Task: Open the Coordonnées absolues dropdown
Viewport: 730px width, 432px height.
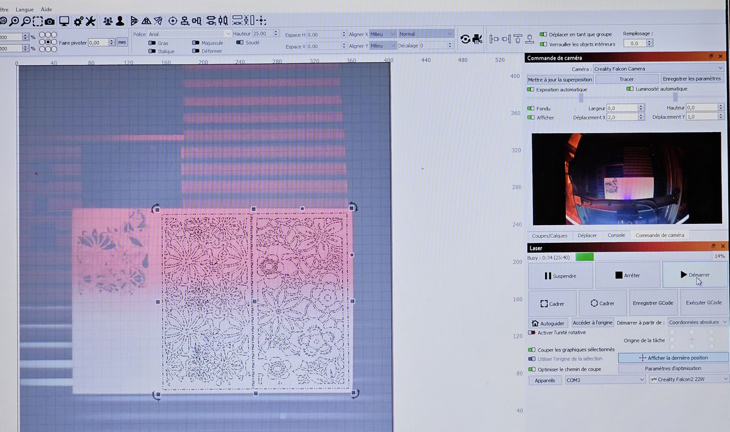Action: (x=697, y=322)
